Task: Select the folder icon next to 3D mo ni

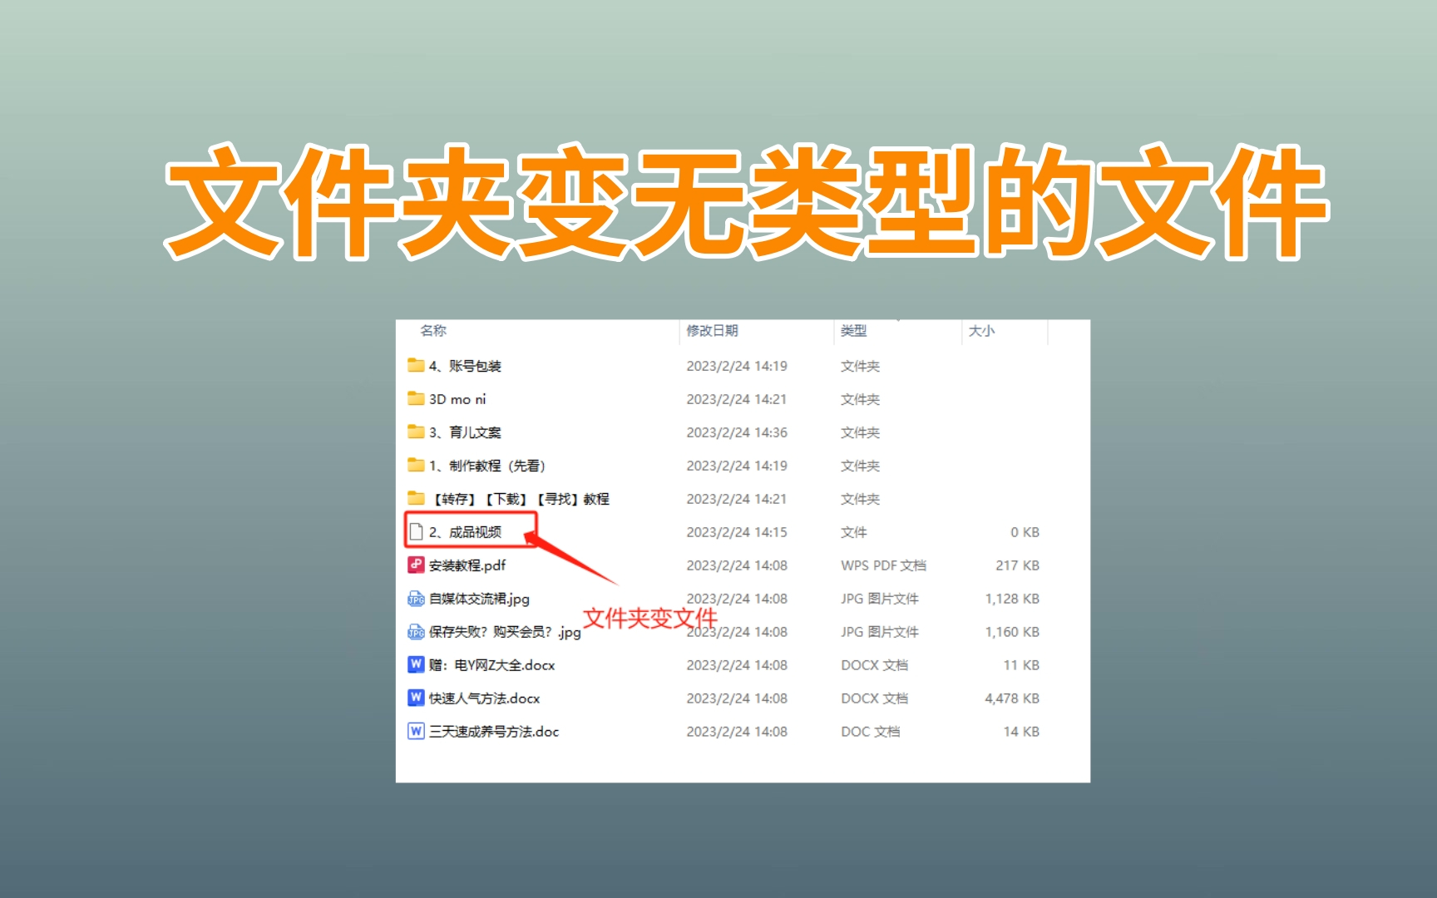Action: click(416, 398)
